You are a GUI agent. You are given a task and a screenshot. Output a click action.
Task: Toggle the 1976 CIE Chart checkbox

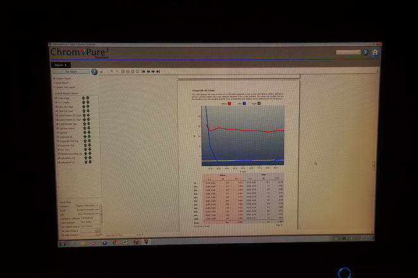(x=57, y=111)
